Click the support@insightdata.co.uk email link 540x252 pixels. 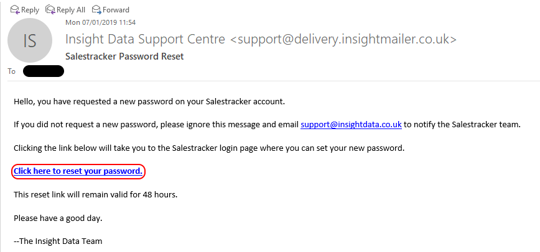point(351,124)
